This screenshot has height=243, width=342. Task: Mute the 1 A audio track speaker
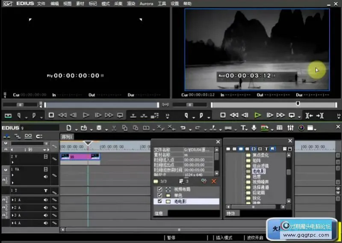(45, 200)
